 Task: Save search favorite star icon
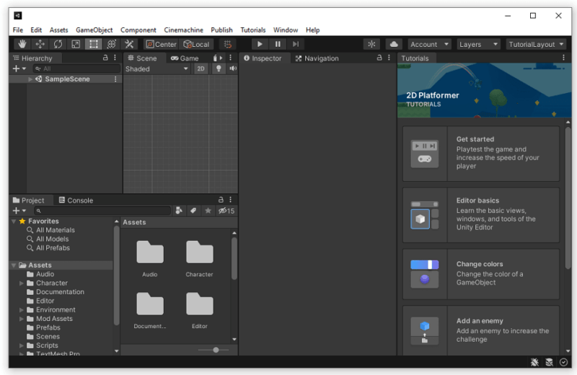[208, 211]
